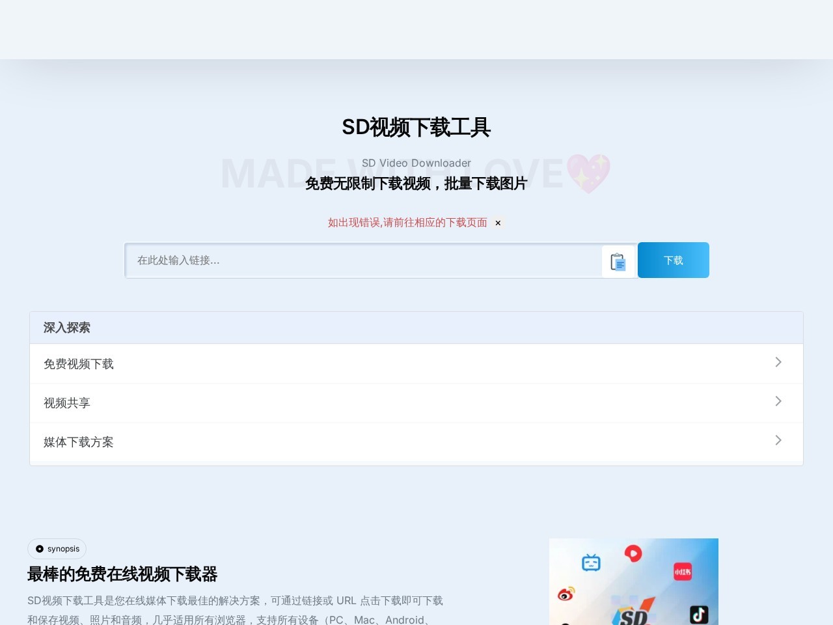Click the 最棒的免费在线视频下载器 heading

click(122, 574)
